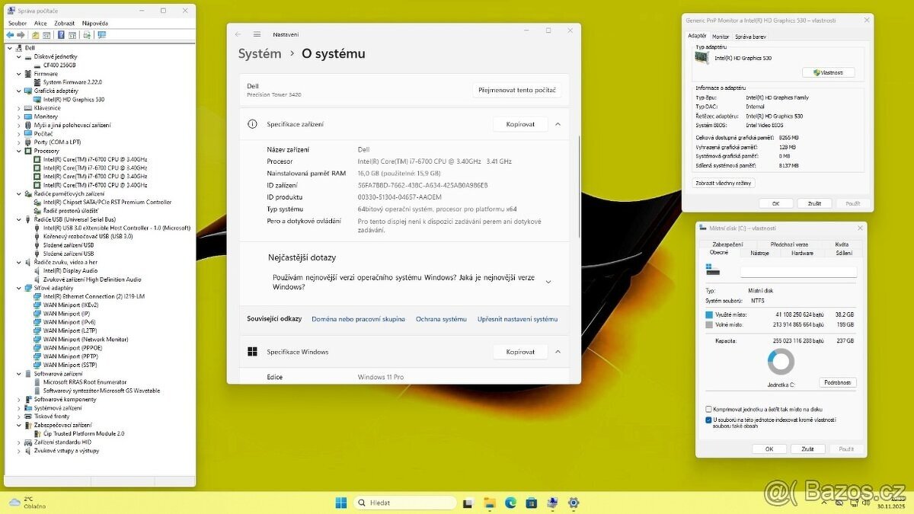914x514 pixels.
Task: Collapse the Procesory tree node
Action: click(x=19, y=151)
